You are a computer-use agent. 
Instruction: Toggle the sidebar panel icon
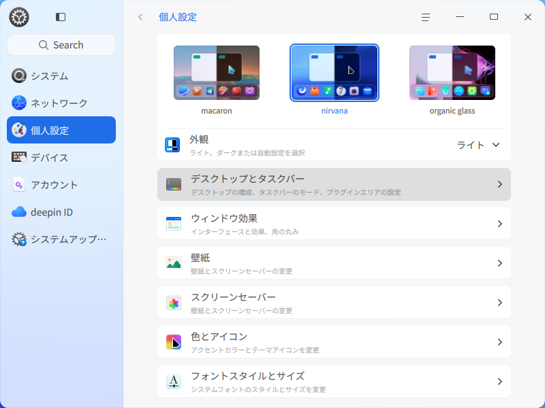[x=61, y=17]
